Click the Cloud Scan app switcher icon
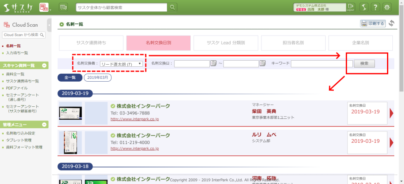Image resolution: width=404 pixels, height=184 pixels. tap(44, 7)
